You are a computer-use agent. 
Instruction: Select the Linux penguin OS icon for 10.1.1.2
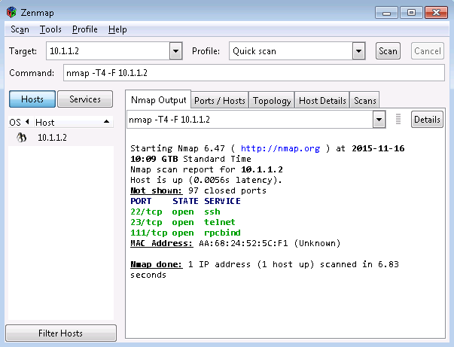point(21,138)
